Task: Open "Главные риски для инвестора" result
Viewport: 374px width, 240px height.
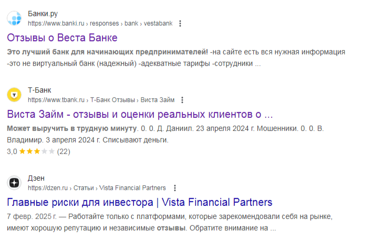Action: pyautogui.click(x=140, y=202)
